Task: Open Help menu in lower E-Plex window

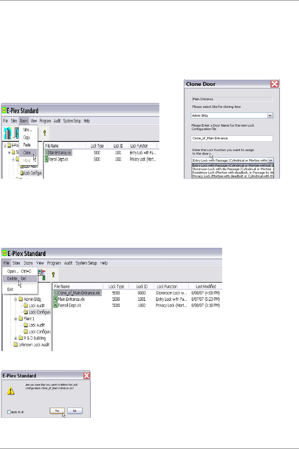Action: (104, 263)
